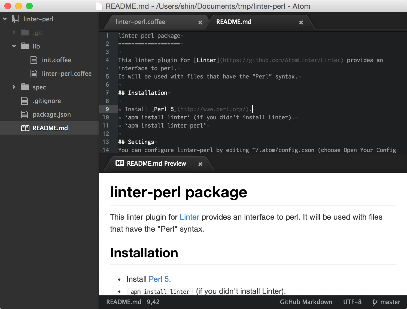The image size is (407, 309).
Task: Collapse the linter-perl project root
Action: tap(5, 19)
